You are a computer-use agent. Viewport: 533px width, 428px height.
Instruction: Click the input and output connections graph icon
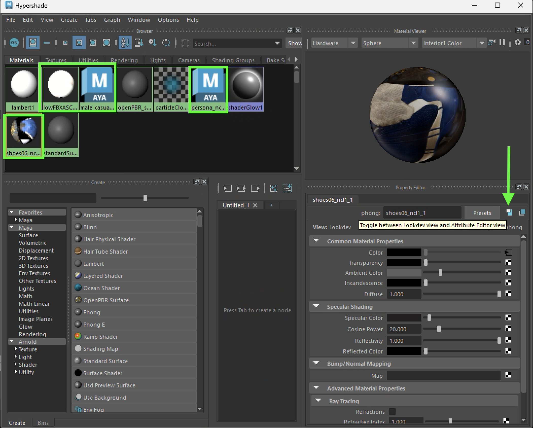click(241, 188)
